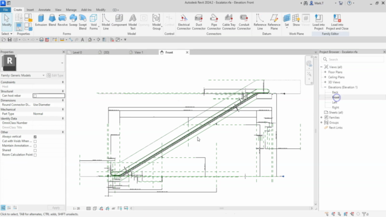The image size is (386, 217).
Task: Click the Apply button in Properties
Action: click(56, 207)
